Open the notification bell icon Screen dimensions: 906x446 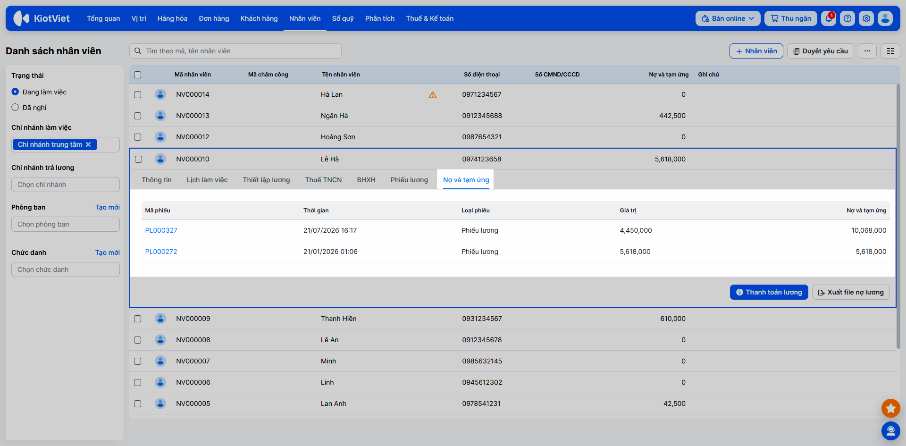tap(829, 18)
